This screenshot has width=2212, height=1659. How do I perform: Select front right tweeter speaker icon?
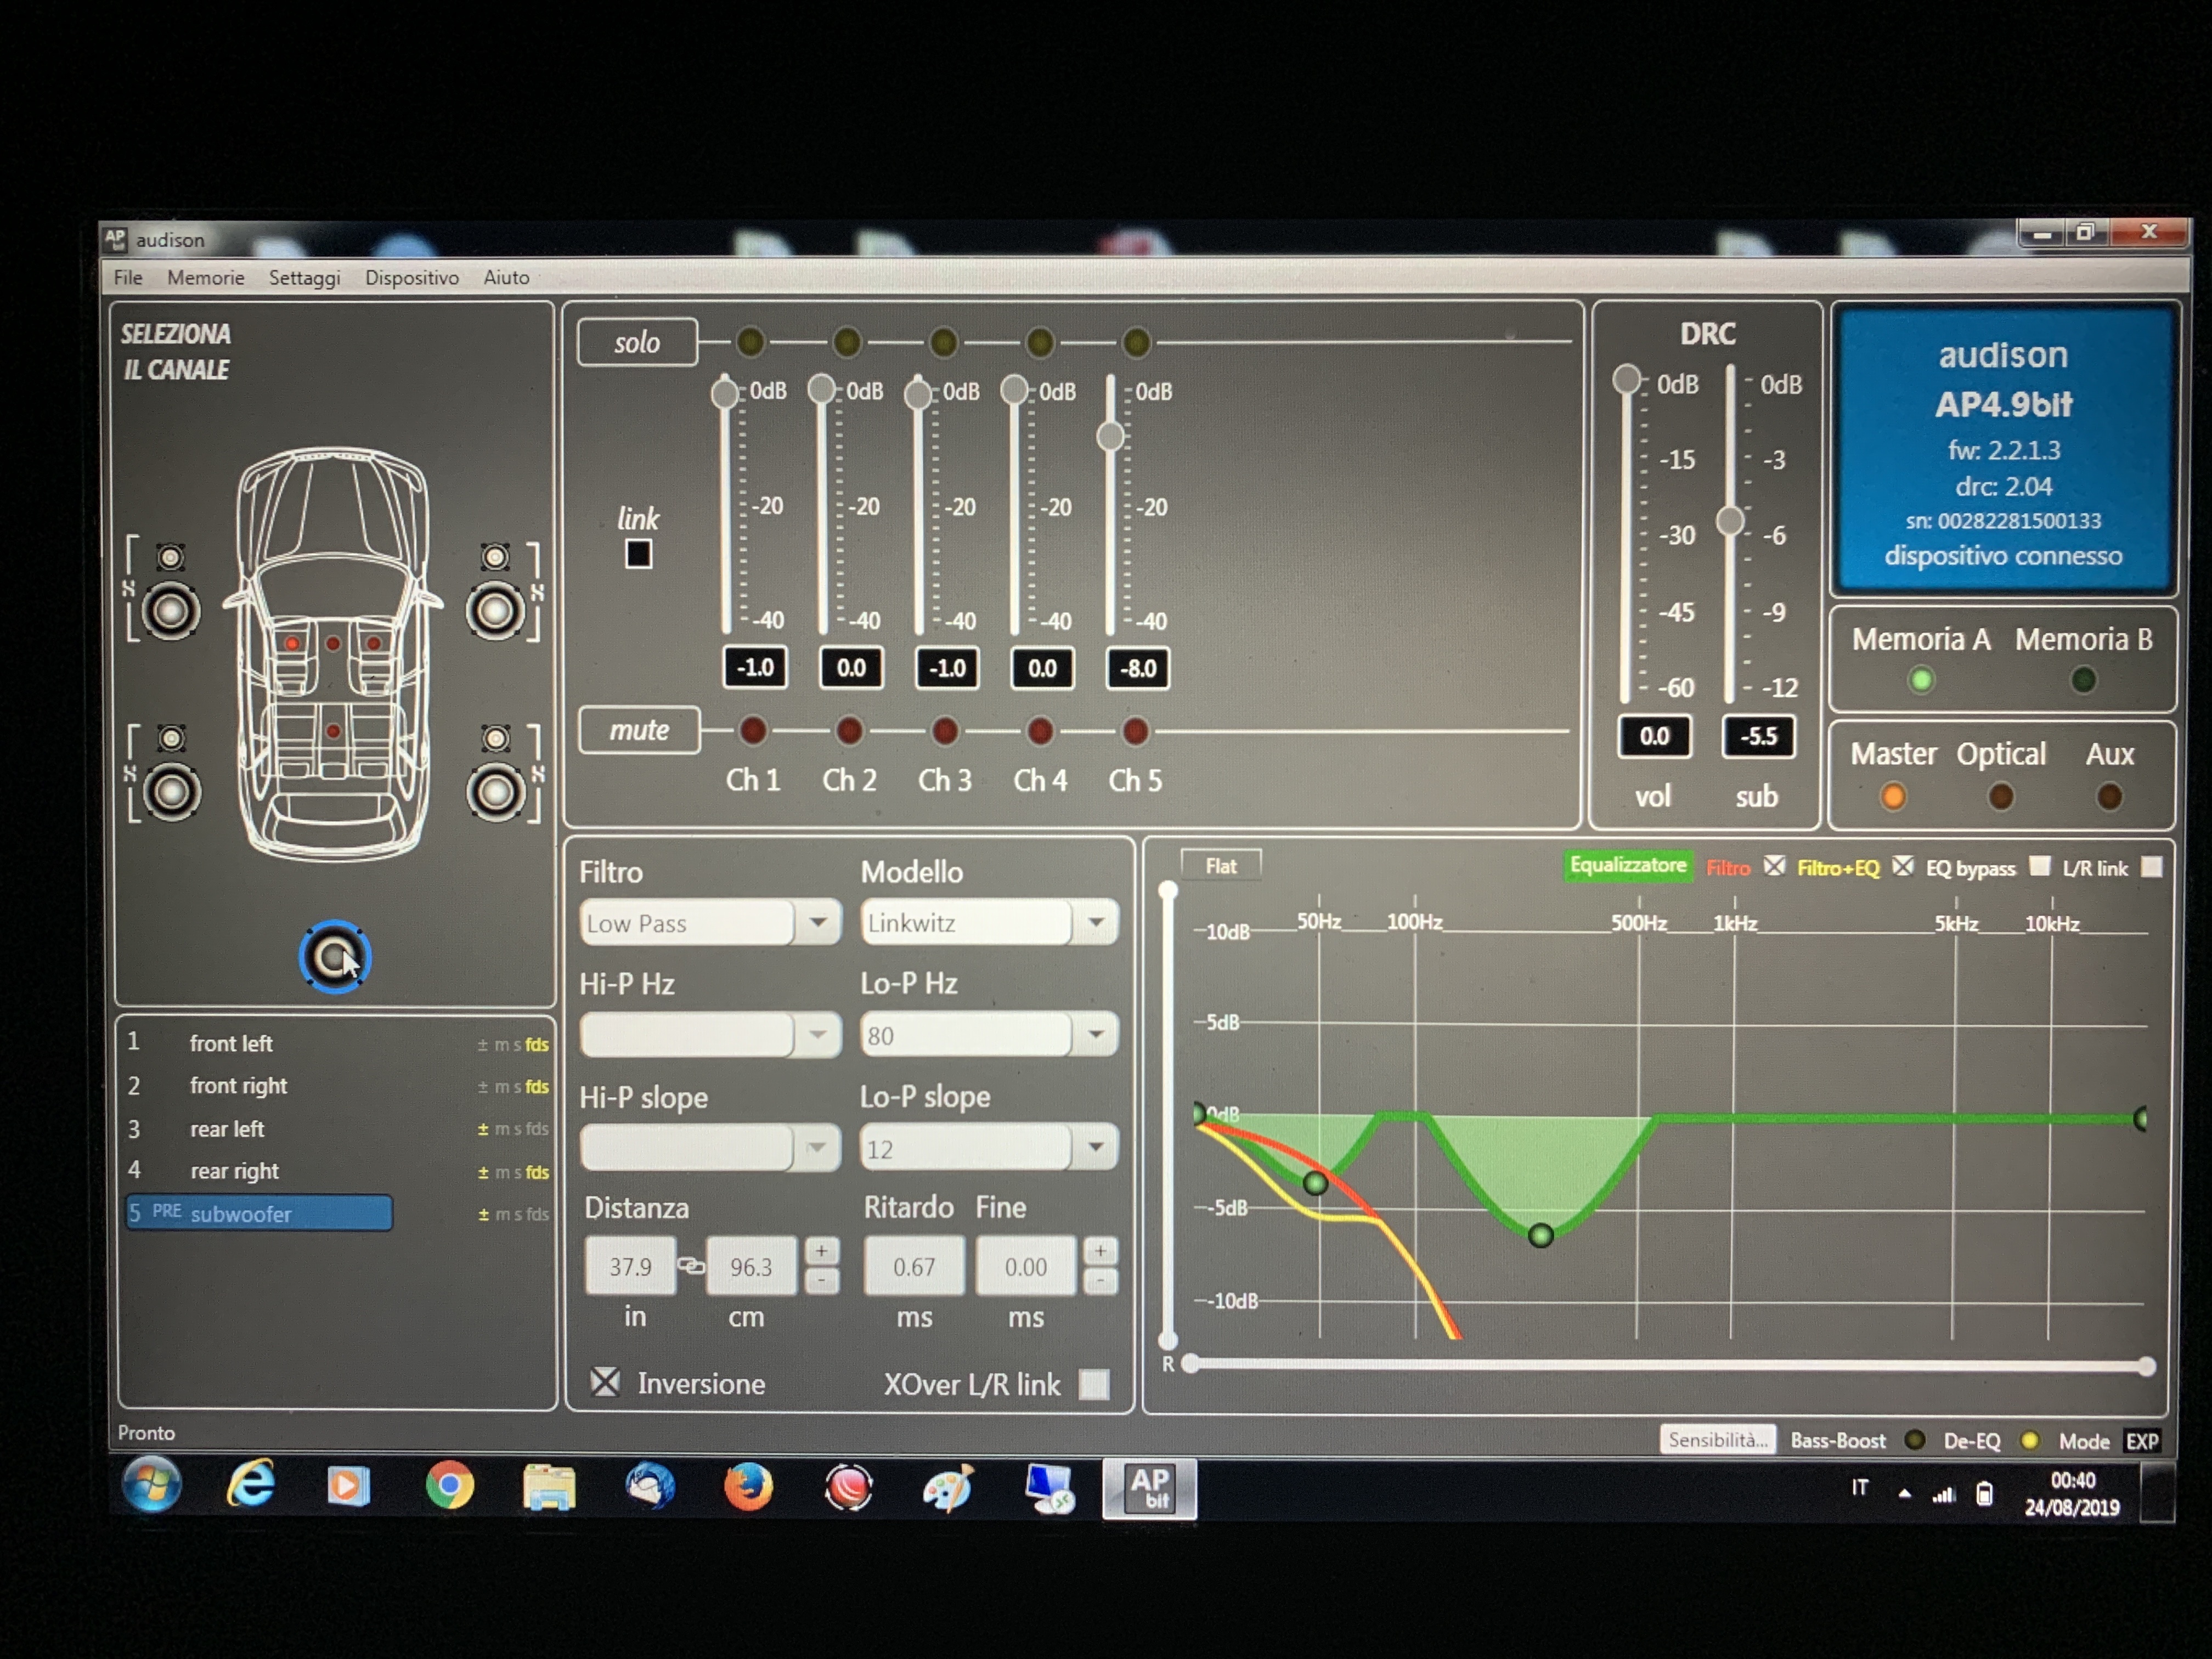pos(495,557)
